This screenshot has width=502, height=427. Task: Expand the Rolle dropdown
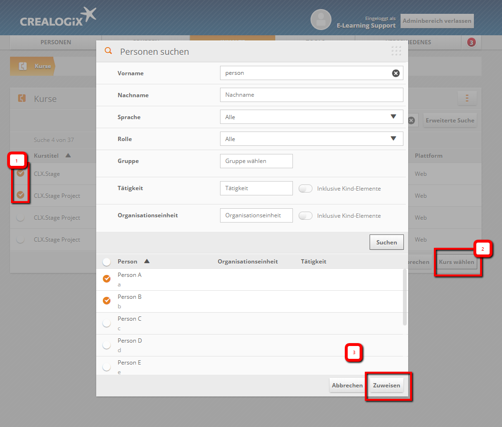click(x=311, y=139)
